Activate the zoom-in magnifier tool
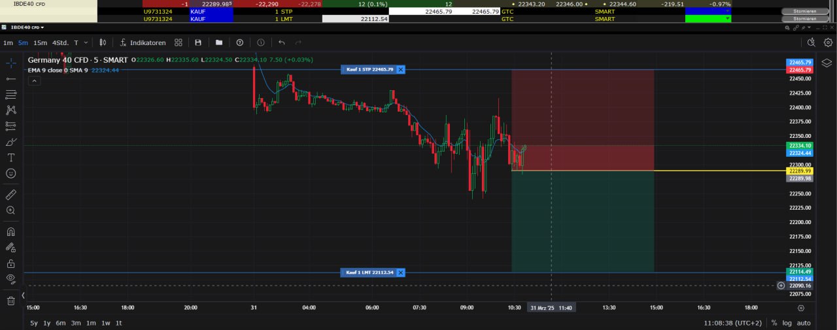837x330 pixels. pos(10,210)
